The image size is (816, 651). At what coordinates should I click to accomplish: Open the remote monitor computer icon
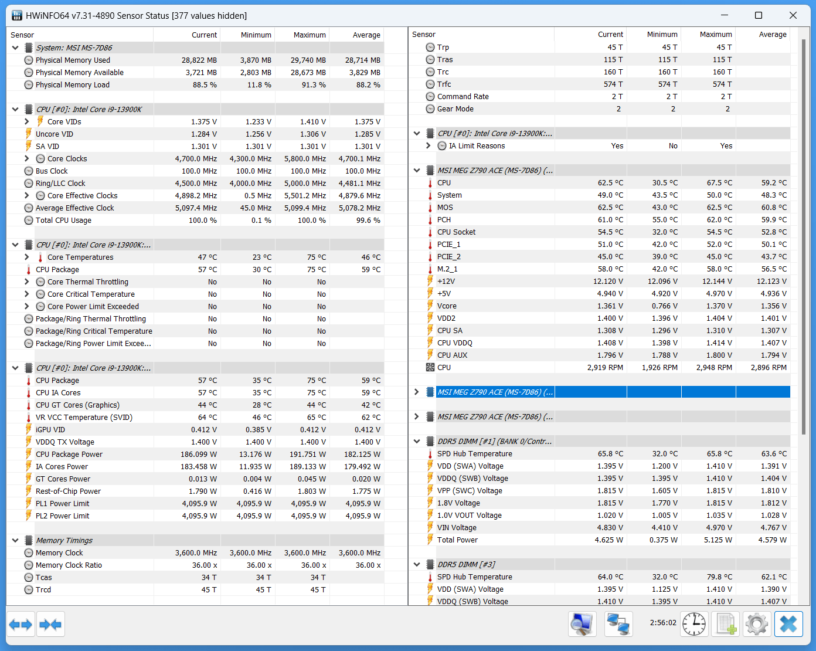pos(582,623)
